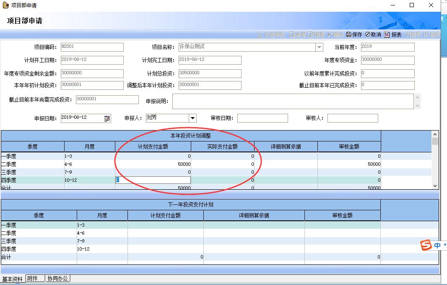Screen dimensions: 447x285
Task: Click the 计划支付金额 column header in 下一年投资支付计划
Action: (x=165, y=215)
